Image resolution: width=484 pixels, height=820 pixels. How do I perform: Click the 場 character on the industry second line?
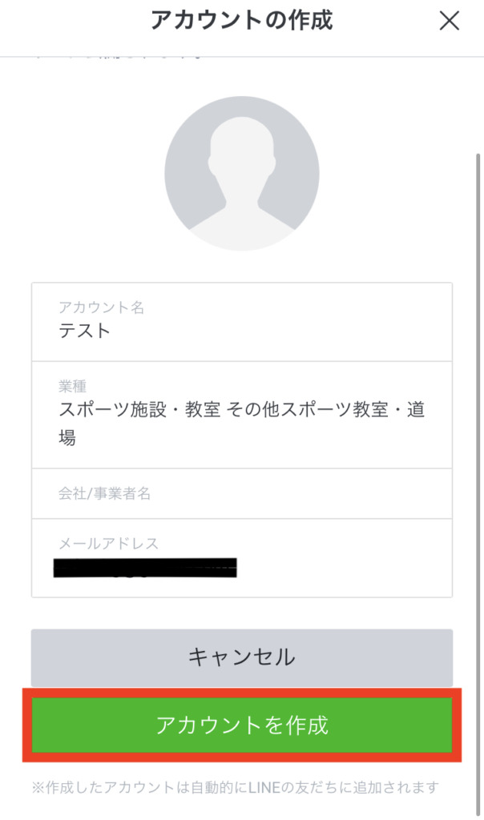68,438
